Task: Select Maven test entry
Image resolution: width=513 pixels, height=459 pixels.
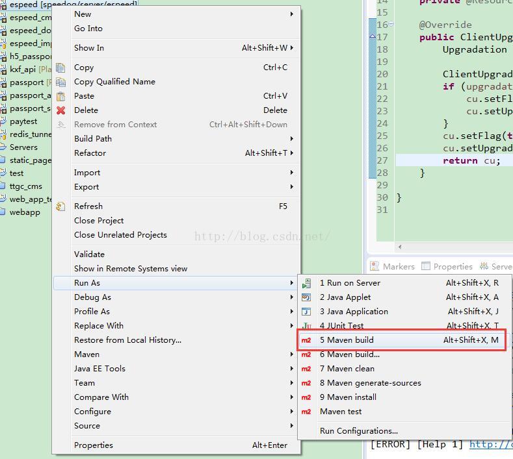Action: click(404, 412)
